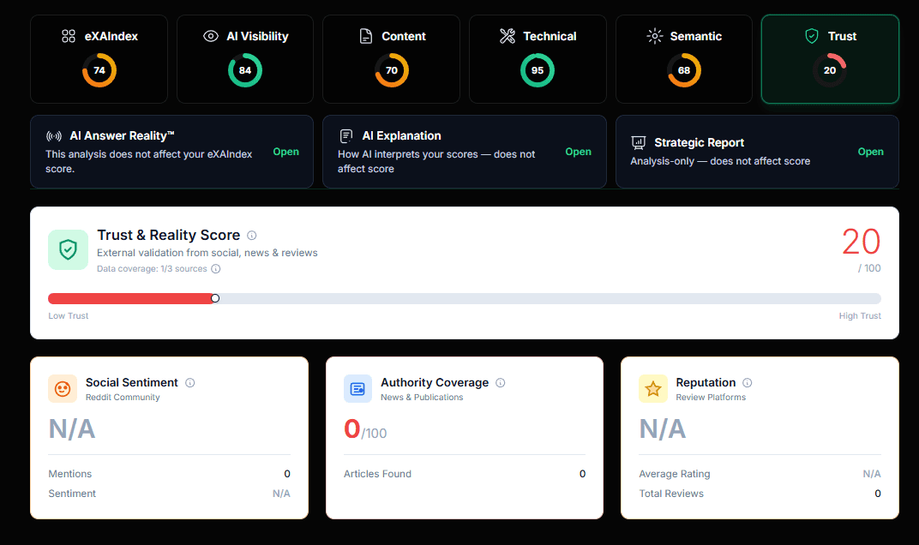Switch to the eXAIndex score tab

[99, 58]
